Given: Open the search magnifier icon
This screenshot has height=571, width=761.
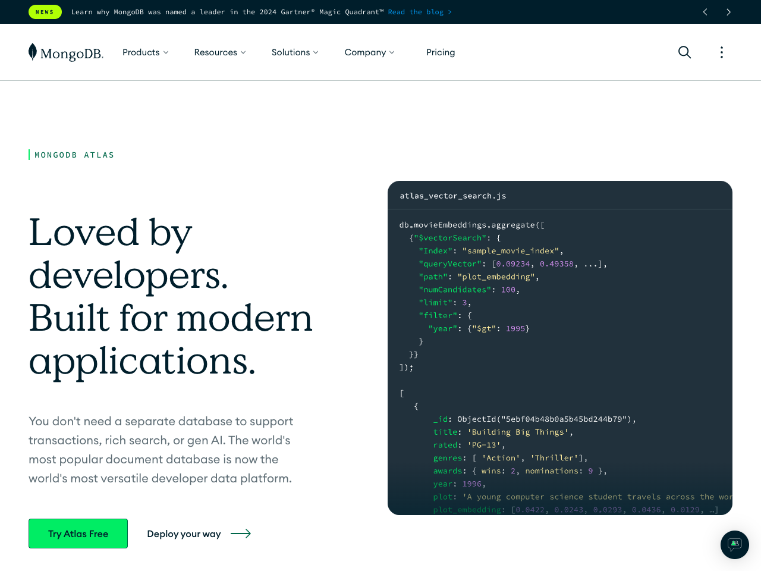Looking at the screenshot, I should 684,52.
